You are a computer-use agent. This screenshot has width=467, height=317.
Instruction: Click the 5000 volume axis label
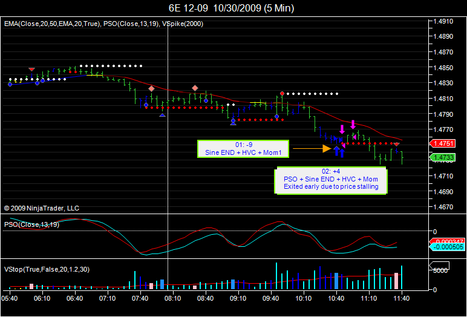click(x=440, y=270)
